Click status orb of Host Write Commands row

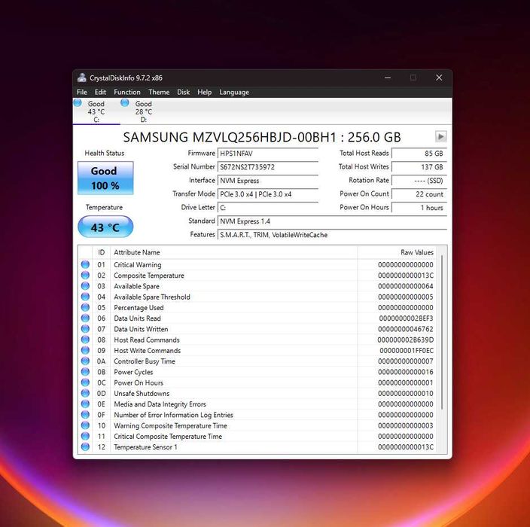[85, 350]
